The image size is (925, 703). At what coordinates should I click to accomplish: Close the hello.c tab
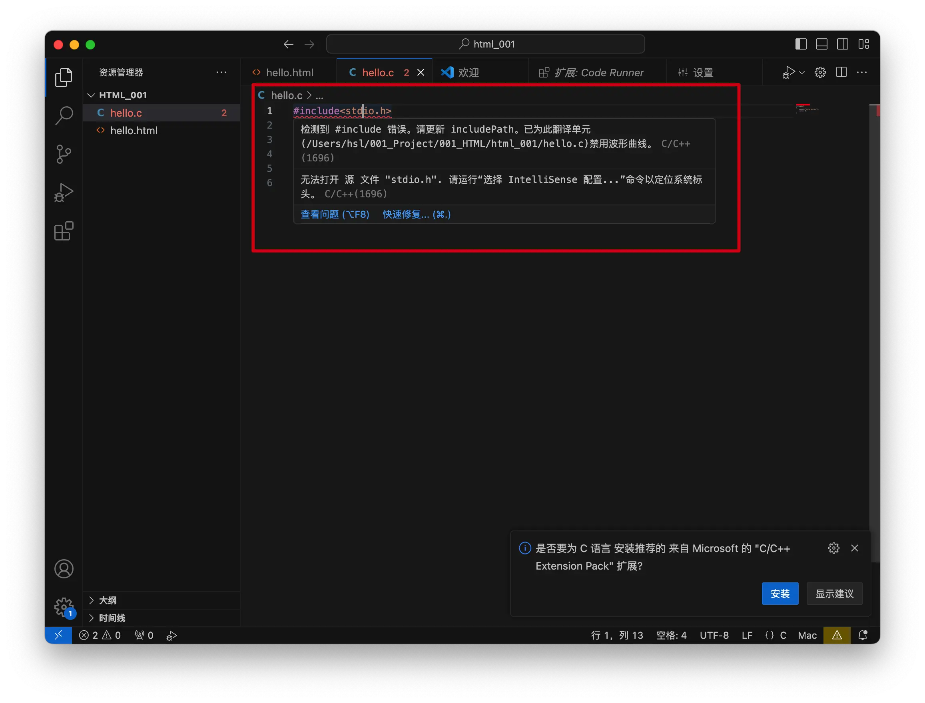coord(421,72)
